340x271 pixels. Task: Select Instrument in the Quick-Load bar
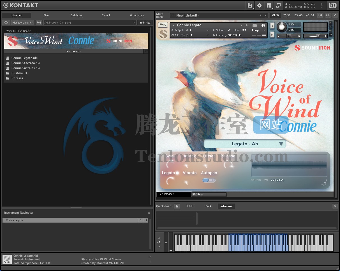click(x=226, y=206)
